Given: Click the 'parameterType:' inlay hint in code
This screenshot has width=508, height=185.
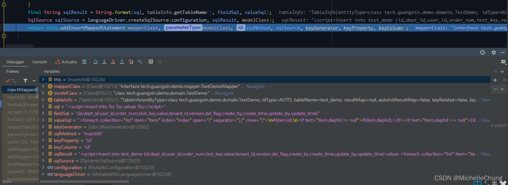Looking at the screenshot, I should pos(183,28).
